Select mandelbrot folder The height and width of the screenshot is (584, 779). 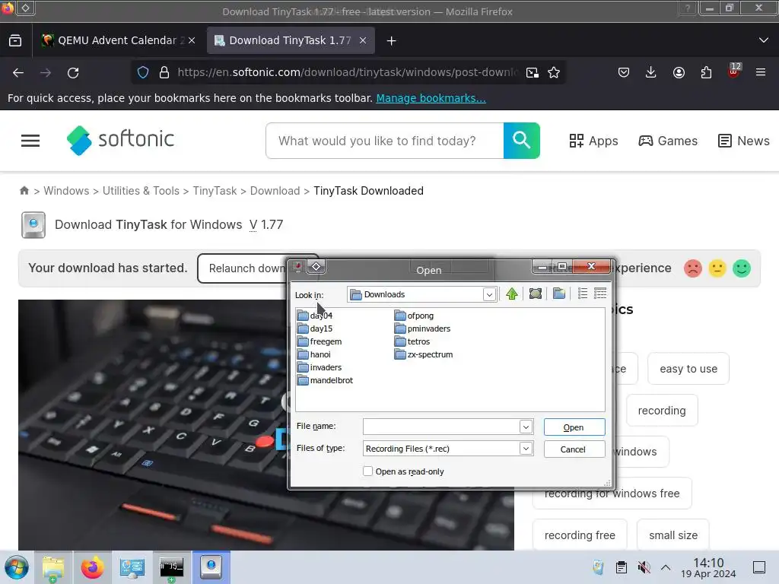[x=325, y=380]
